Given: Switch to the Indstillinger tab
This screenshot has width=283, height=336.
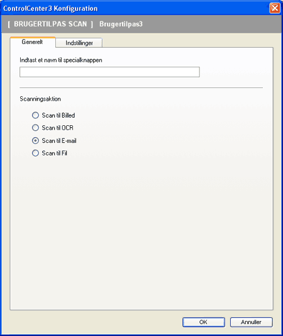Looking at the screenshot, I should [79, 43].
